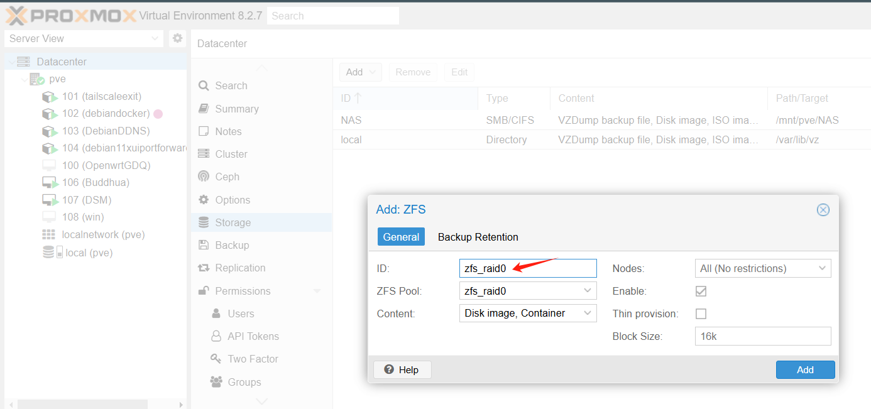The width and height of the screenshot is (871, 409).
Task: Open the ZFS Pool dropdown
Action: [588, 290]
